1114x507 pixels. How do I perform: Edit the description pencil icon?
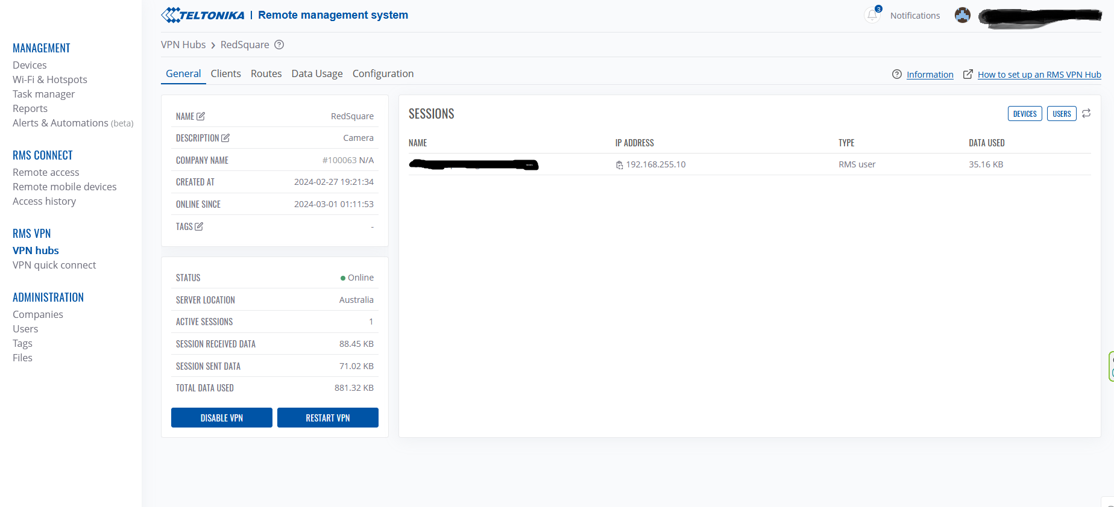pos(225,138)
